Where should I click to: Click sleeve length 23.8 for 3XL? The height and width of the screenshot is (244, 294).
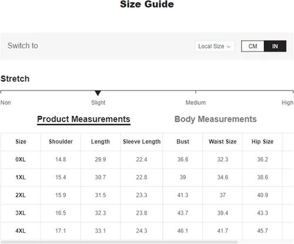pyautogui.click(x=142, y=213)
